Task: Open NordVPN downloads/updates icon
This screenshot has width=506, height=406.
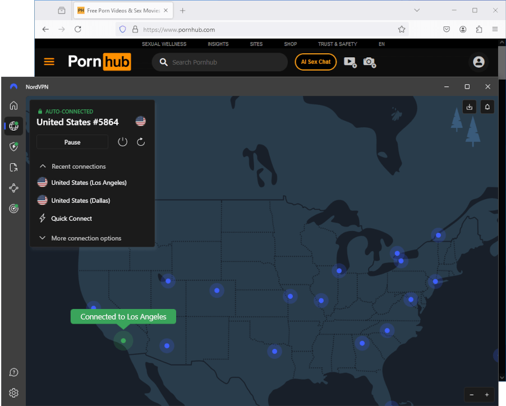Action: (469, 107)
